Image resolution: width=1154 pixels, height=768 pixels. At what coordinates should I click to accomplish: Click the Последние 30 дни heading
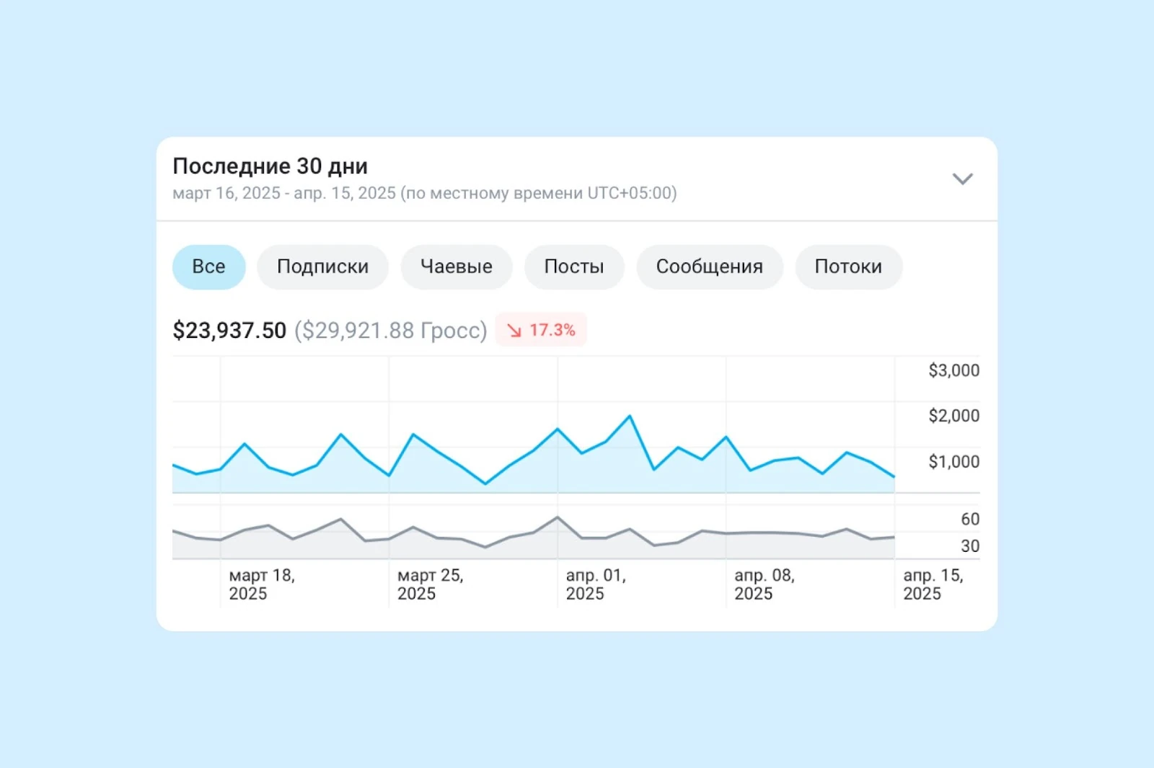270,166
